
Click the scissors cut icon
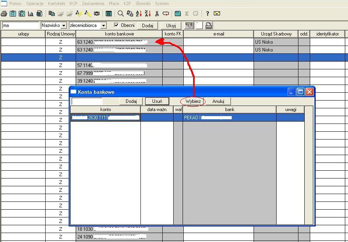157,14
